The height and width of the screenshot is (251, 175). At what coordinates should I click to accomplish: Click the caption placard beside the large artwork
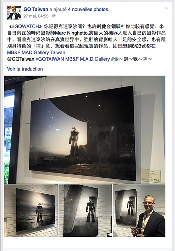coord(151,175)
